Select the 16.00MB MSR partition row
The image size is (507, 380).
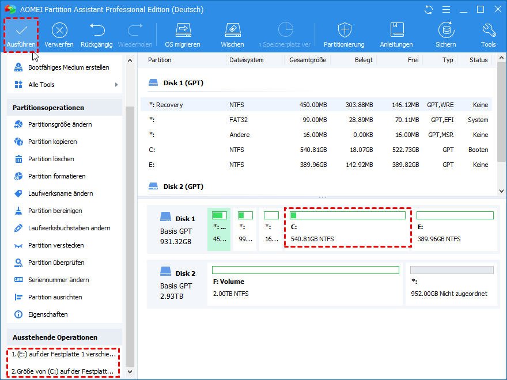tap(316, 135)
